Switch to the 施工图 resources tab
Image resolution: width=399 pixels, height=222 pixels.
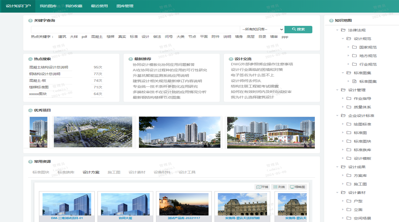click(114, 172)
